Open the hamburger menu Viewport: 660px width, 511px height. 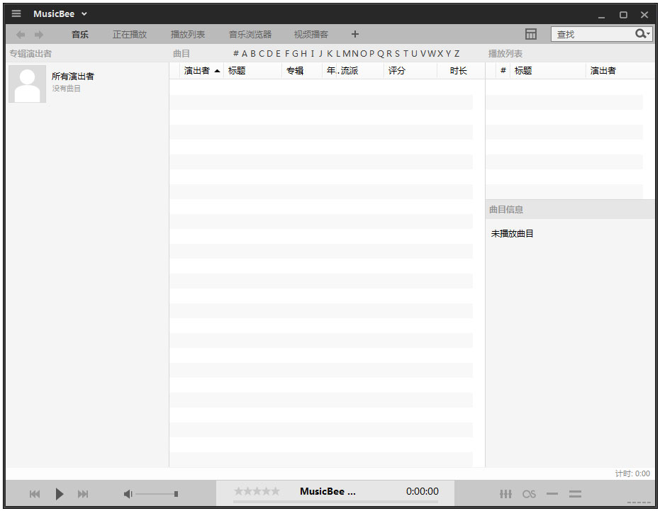pyautogui.click(x=16, y=13)
